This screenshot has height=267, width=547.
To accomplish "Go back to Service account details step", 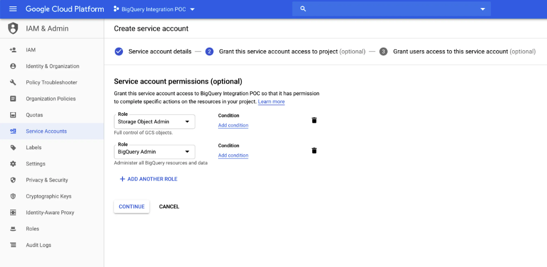I will (x=160, y=52).
